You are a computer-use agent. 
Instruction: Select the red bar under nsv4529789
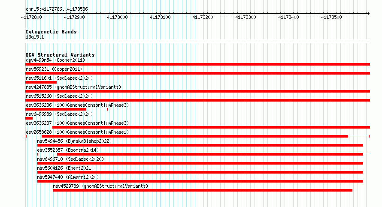pyautogui.click(x=203, y=190)
